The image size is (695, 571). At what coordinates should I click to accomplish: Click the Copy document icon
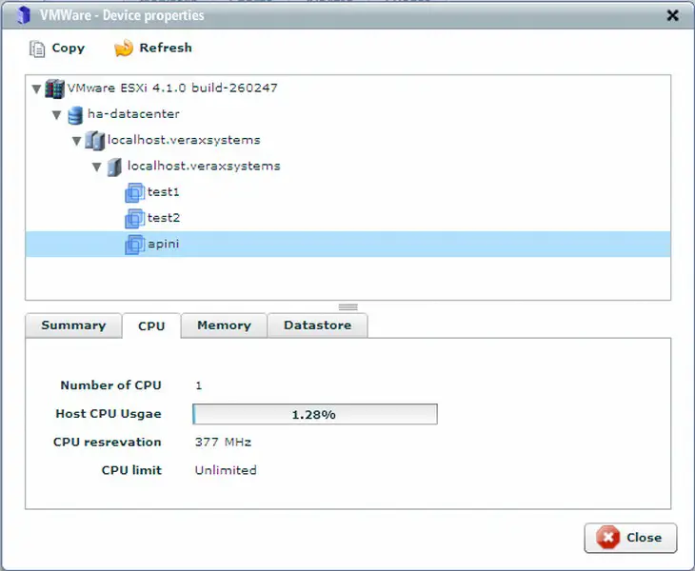click(37, 49)
